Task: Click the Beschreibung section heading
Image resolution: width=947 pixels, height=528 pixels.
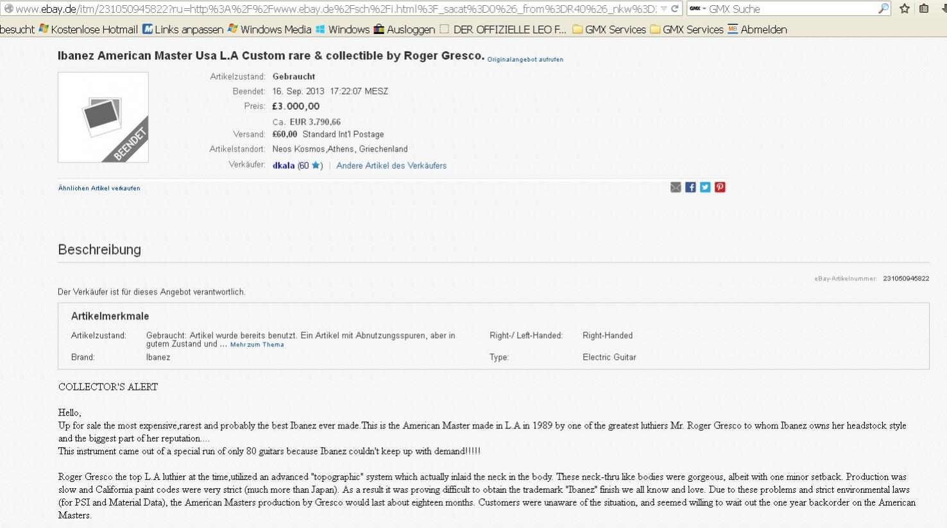Action: point(99,250)
